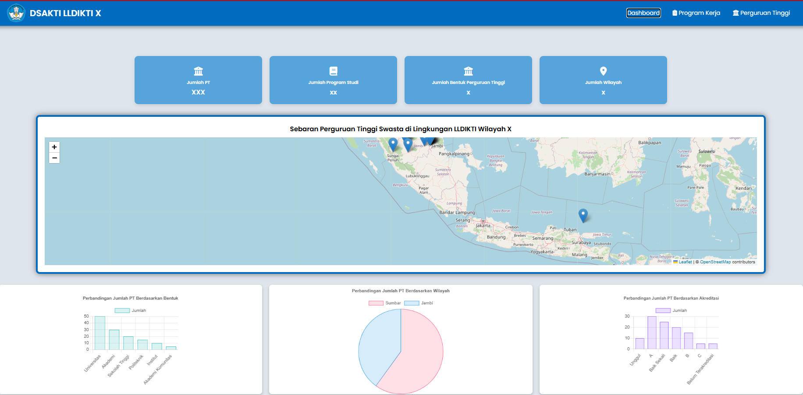Click building icon in Jumlah Bentuk Perguruan Tinggi card
This screenshot has height=395, width=803.
point(468,71)
